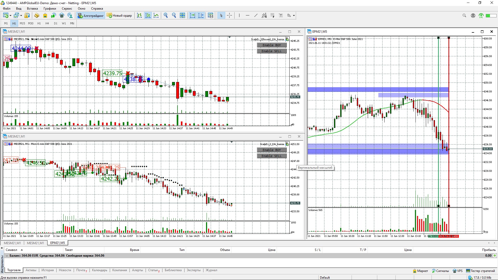Image resolution: width=498 pixels, height=280 pixels.
Task: Open the Profiles toolbar icon
Action: [17, 16]
